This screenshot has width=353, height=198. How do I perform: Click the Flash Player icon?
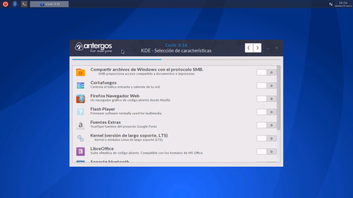80,112
